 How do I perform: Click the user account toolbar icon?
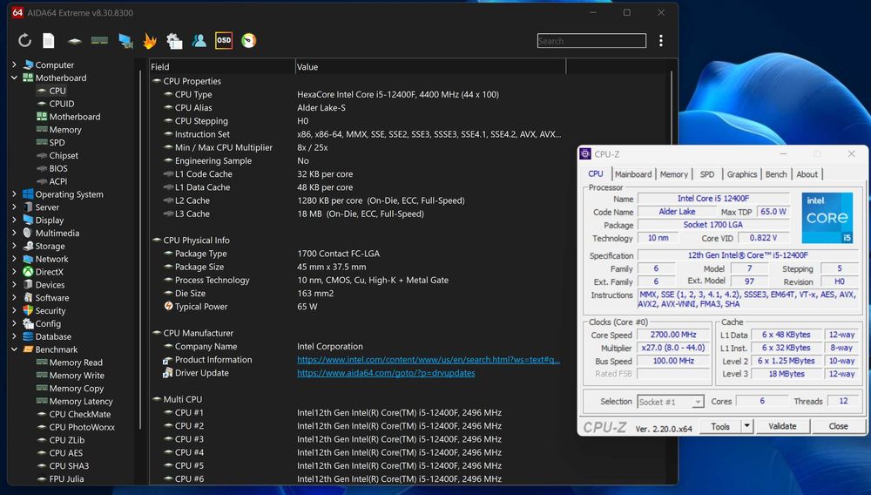click(199, 41)
